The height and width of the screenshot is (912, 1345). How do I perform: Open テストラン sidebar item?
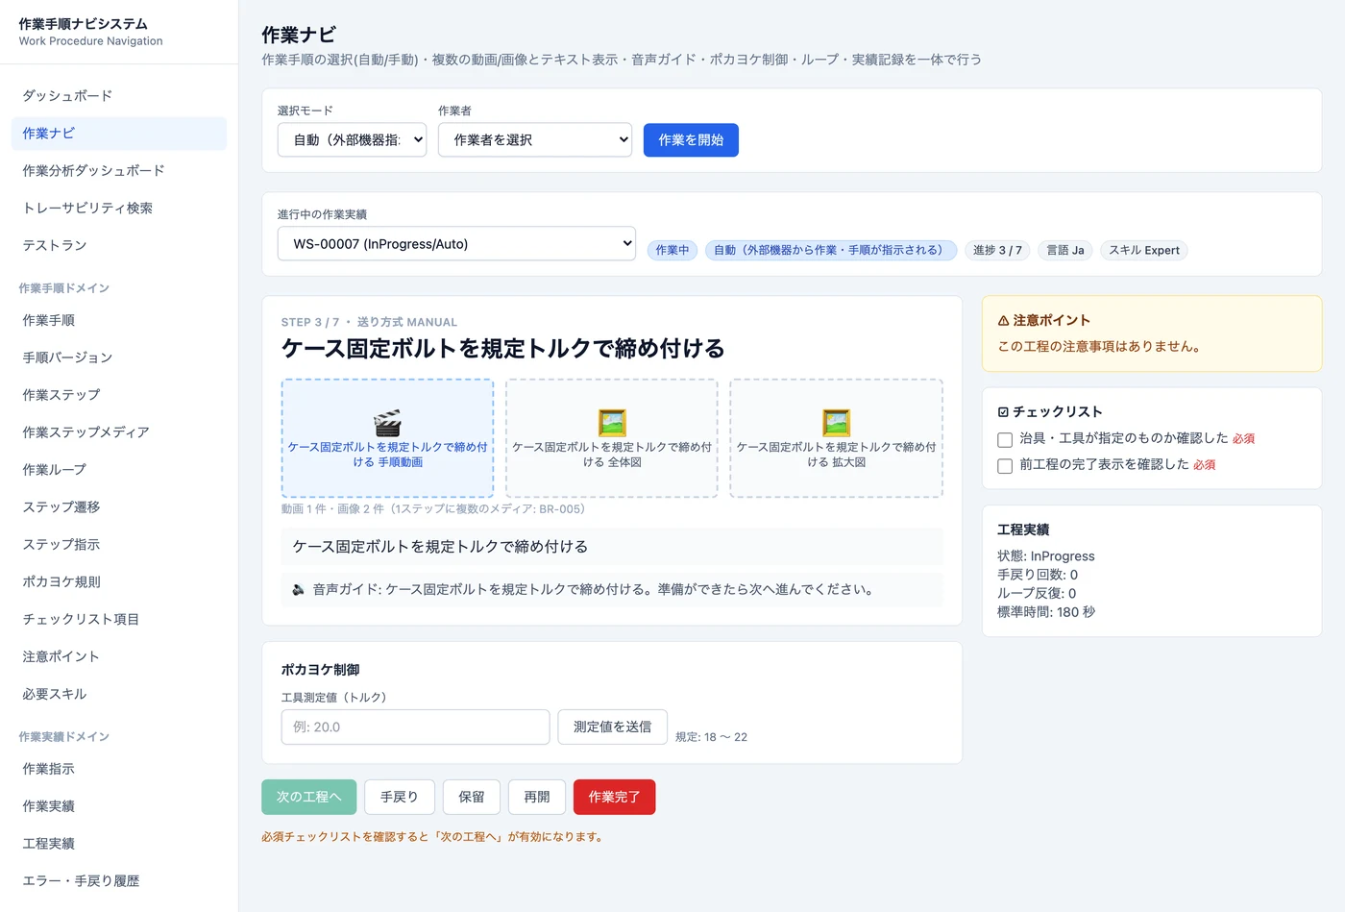(119, 246)
